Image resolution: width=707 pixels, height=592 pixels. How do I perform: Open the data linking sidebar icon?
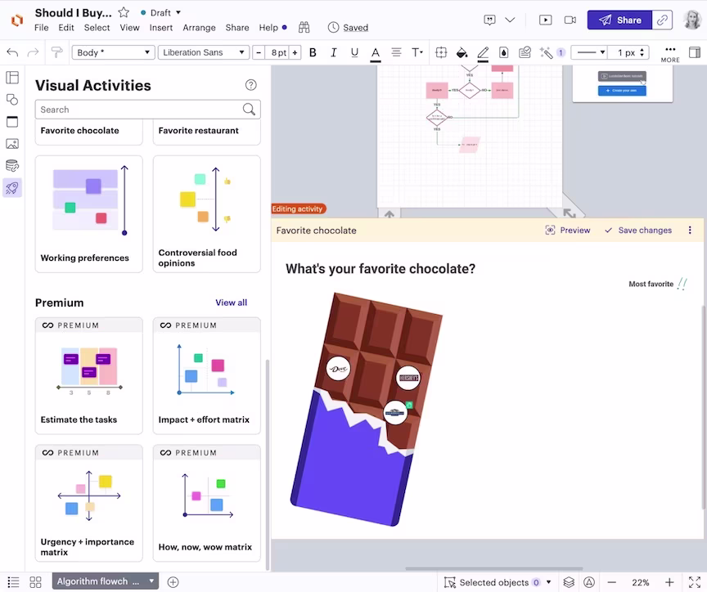pyautogui.click(x=12, y=166)
